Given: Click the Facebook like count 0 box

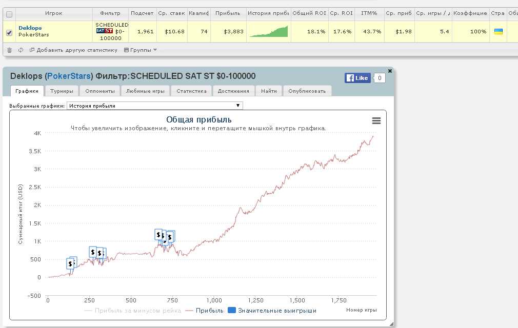Looking at the screenshot, I should (x=380, y=78).
